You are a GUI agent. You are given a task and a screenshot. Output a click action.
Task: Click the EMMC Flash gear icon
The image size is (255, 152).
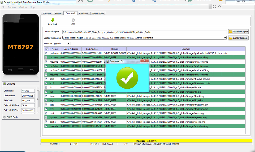coord(4,117)
